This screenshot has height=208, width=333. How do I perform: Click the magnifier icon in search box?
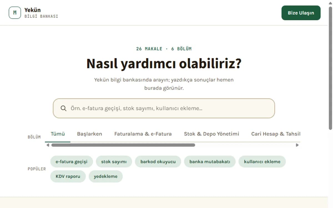coord(64,108)
